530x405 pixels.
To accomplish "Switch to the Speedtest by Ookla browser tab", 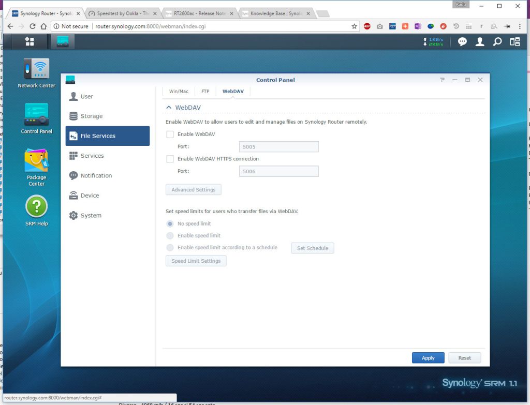I will coord(122,13).
